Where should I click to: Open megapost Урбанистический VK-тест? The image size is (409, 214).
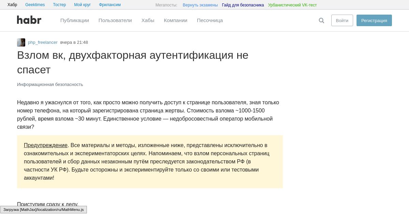pos(292,5)
